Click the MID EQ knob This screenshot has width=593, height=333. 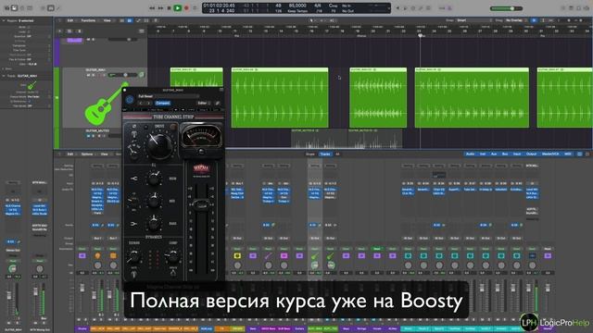click(154, 201)
